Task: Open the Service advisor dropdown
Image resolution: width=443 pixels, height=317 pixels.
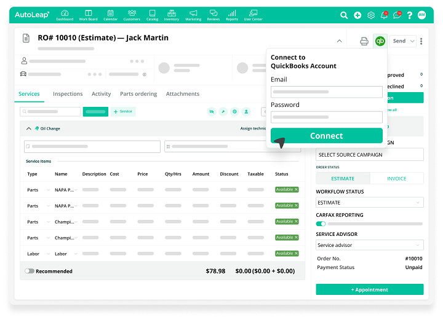Action: (369, 245)
